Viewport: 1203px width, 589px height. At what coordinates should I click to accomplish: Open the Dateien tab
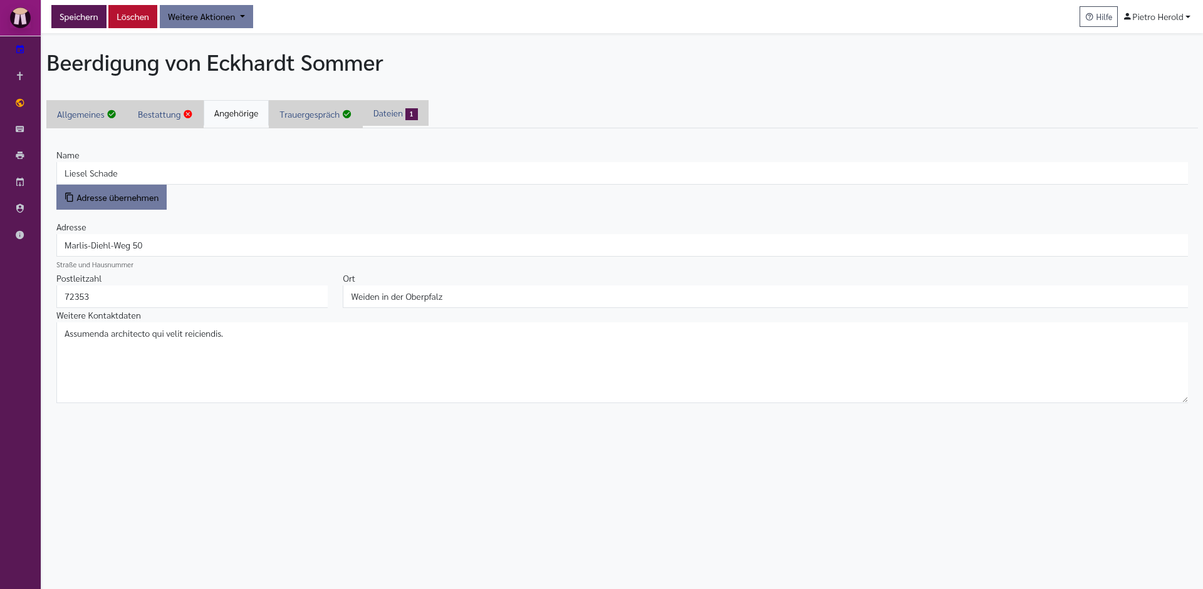395,113
